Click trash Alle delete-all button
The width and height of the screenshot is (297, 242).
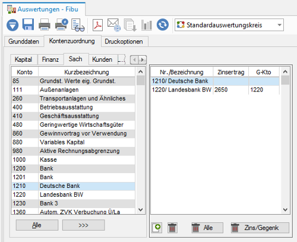(x=207, y=228)
